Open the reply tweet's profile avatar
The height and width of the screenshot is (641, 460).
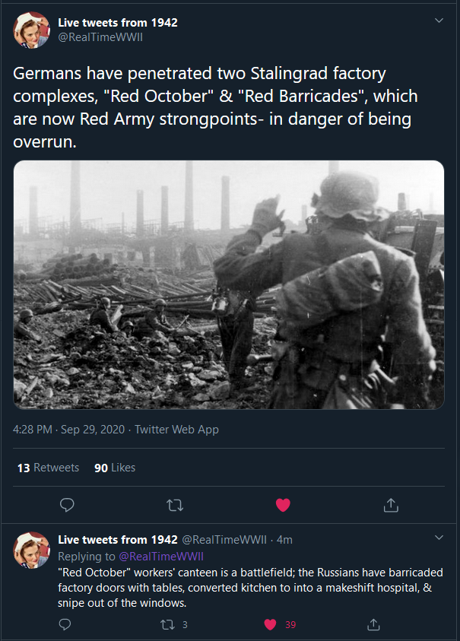(x=32, y=551)
